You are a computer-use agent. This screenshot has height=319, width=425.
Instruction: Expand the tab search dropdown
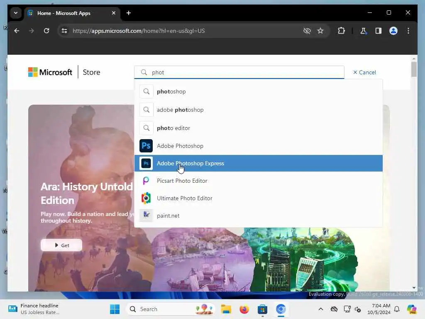pyautogui.click(x=16, y=13)
